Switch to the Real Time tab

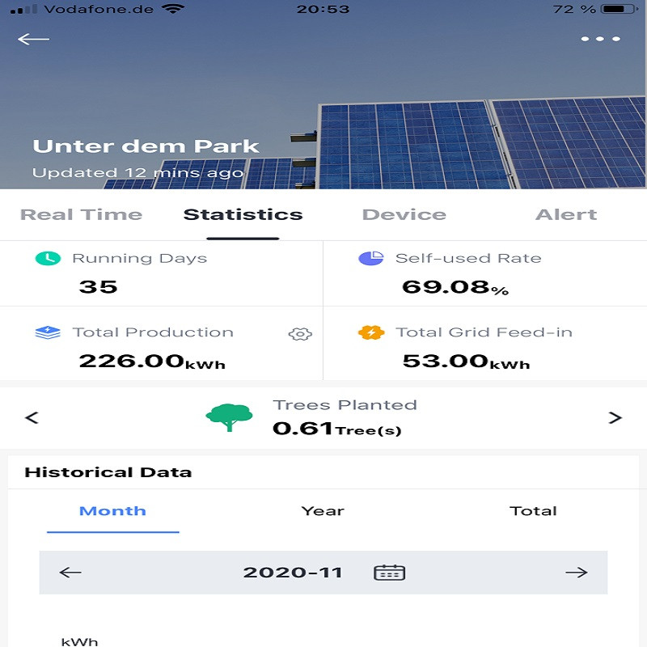click(x=81, y=214)
